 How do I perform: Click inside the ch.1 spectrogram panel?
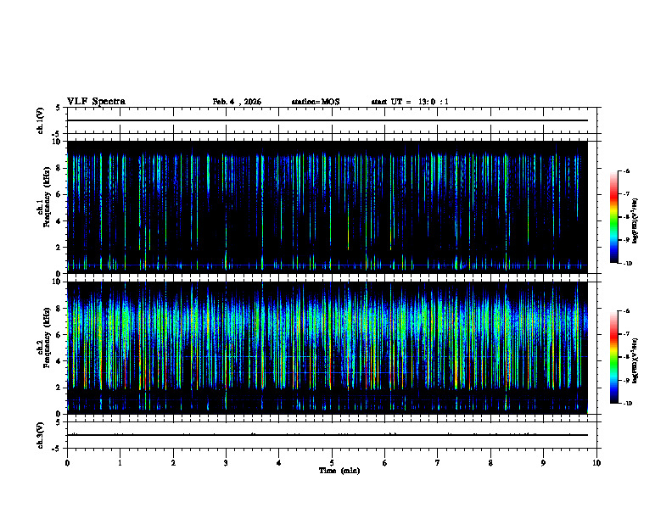pos(328,207)
